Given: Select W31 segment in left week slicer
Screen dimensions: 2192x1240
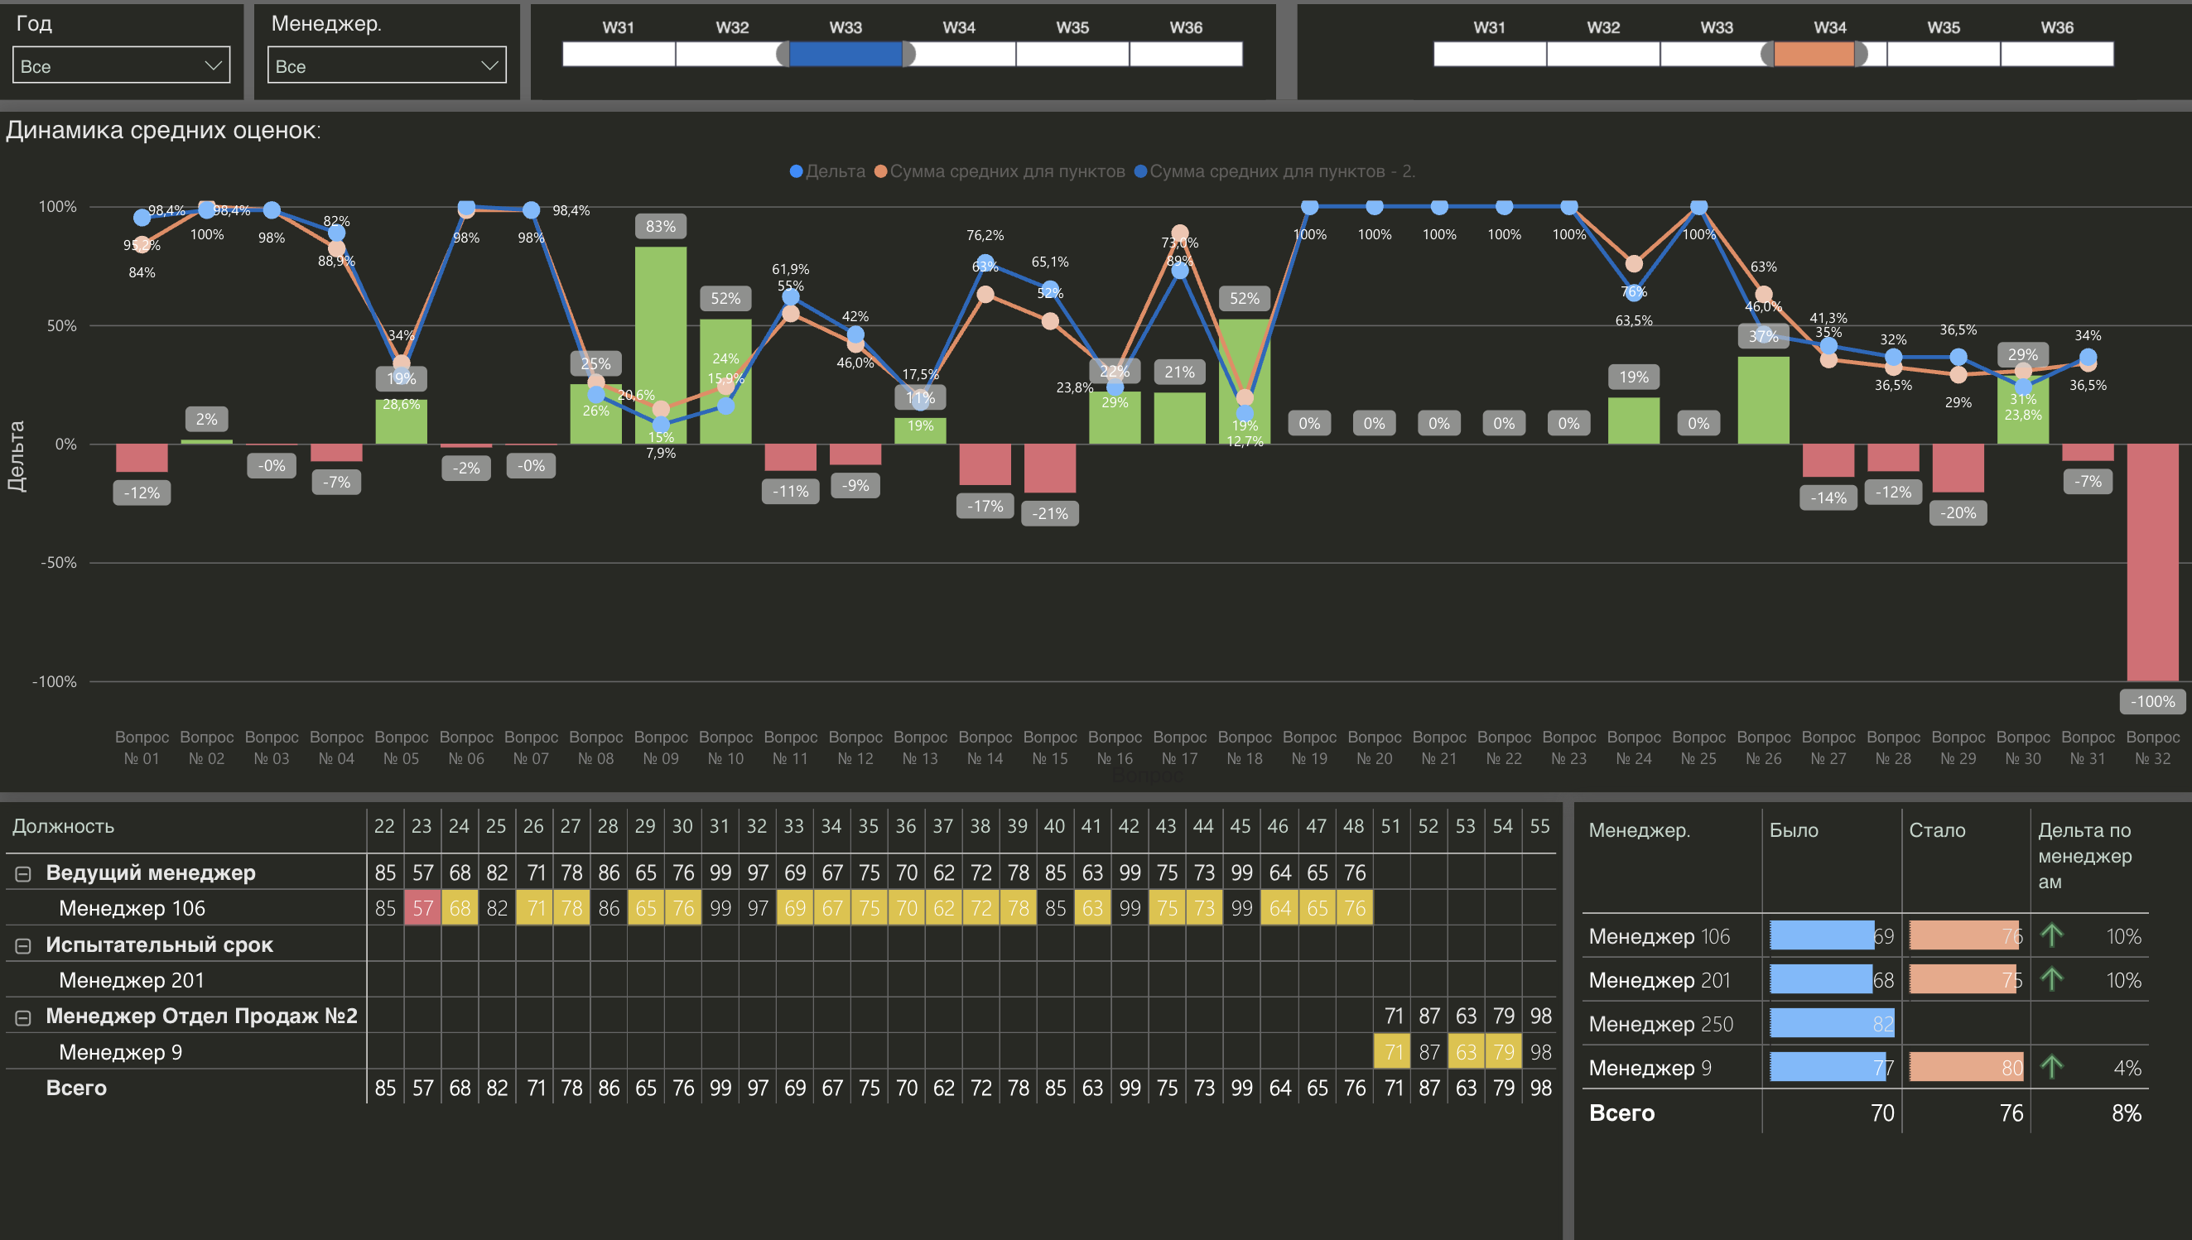Looking at the screenshot, I should (619, 55).
